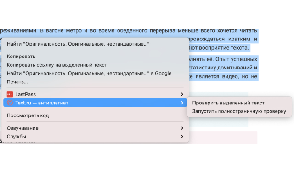The image size is (294, 184).
Task: Click the LastPass red icon
Action: pyautogui.click(x=10, y=94)
